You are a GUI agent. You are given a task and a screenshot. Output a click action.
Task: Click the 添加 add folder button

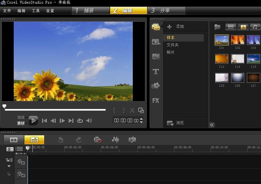pyautogui.click(x=176, y=27)
